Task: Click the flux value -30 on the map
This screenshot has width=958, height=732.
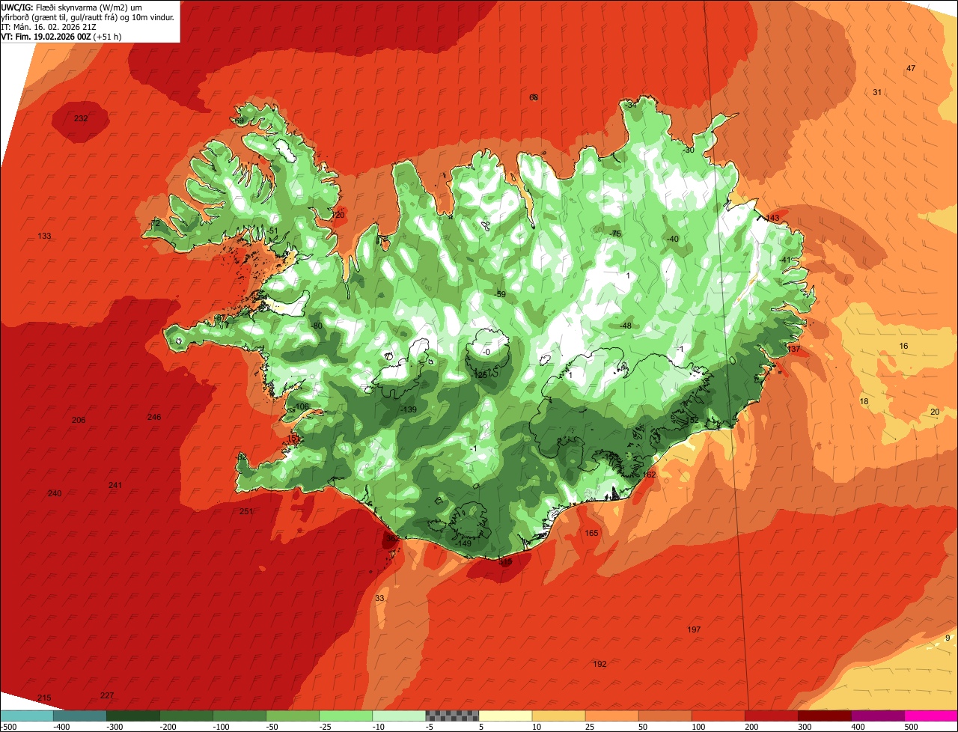Action: [689, 150]
